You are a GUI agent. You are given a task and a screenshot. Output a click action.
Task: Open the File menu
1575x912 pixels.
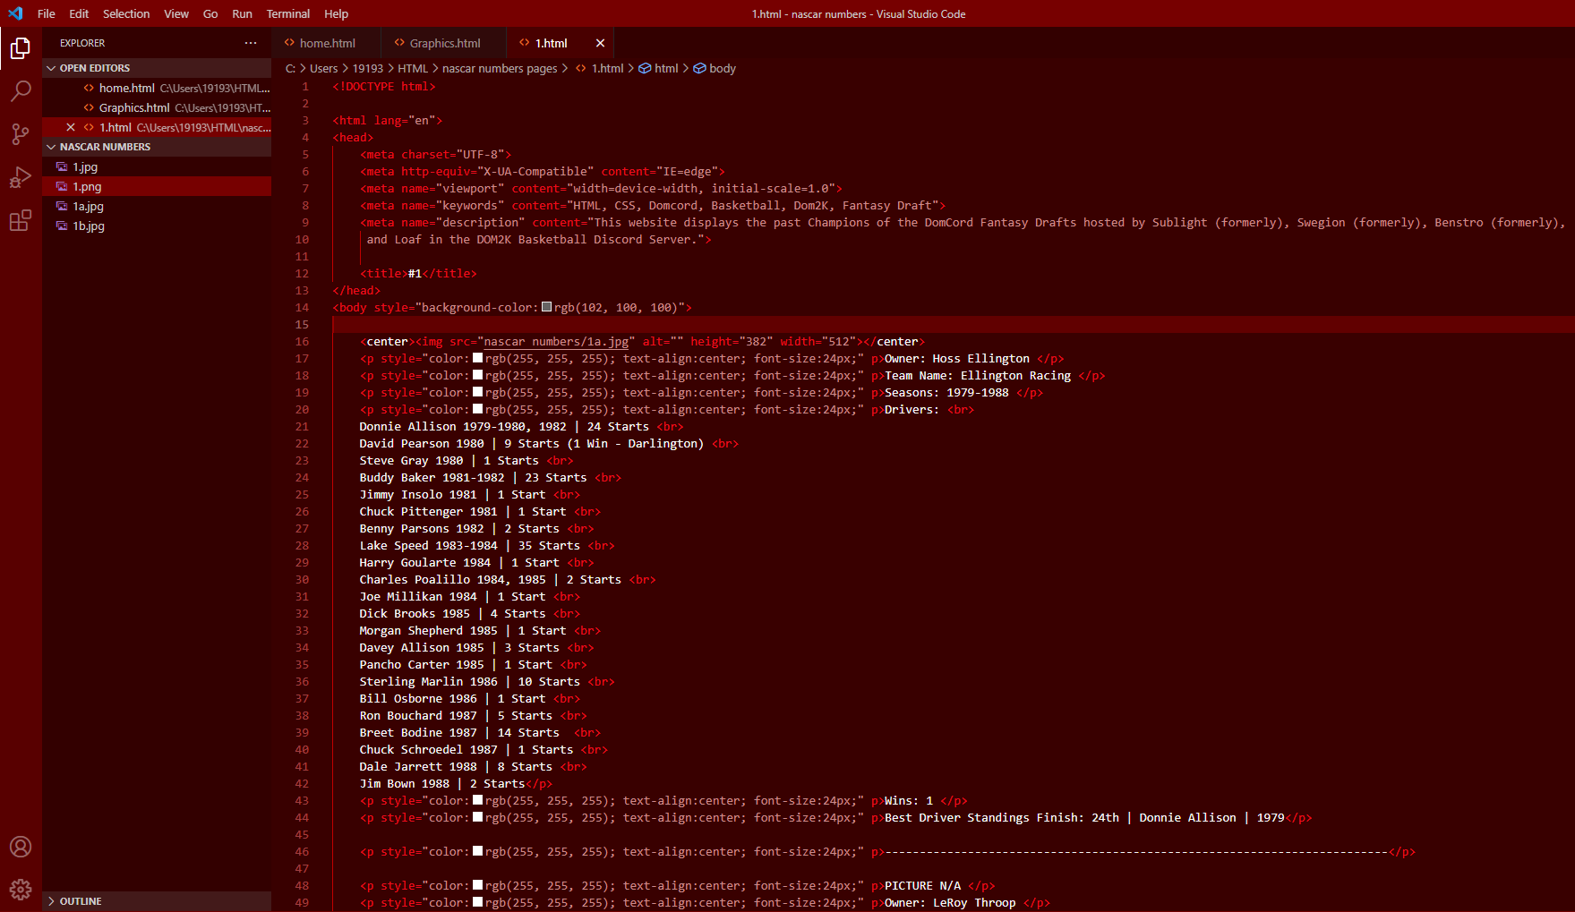tap(47, 13)
